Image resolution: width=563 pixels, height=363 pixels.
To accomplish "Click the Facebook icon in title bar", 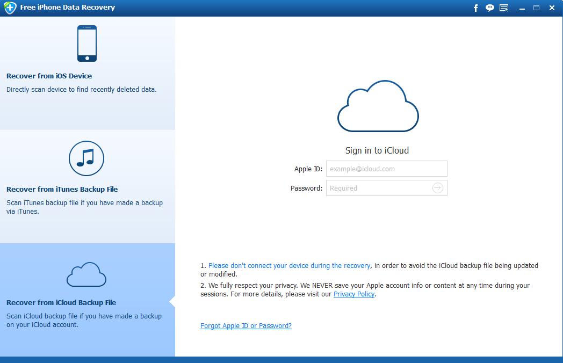I will 475,8.
